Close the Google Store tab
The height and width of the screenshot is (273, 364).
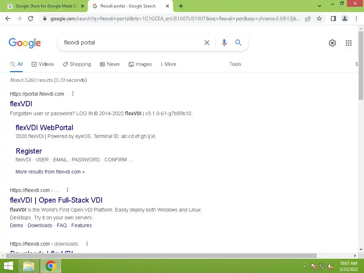click(x=82, y=6)
